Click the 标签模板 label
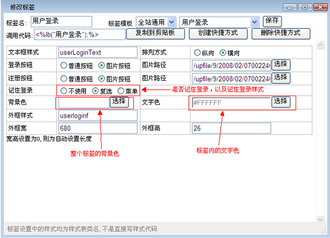This screenshot has width=330, height=238. [120, 23]
